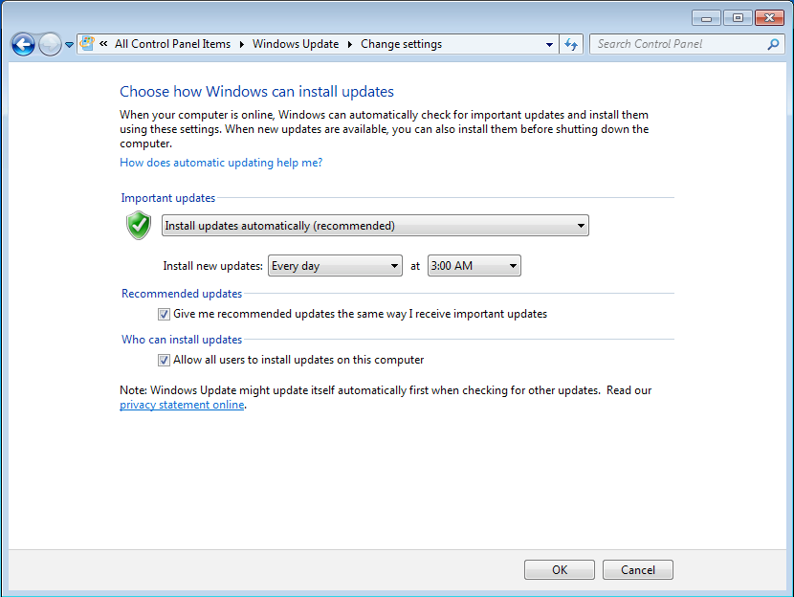Image resolution: width=794 pixels, height=597 pixels.
Task: Open the Install updates automatically dropdown
Action: coord(375,226)
